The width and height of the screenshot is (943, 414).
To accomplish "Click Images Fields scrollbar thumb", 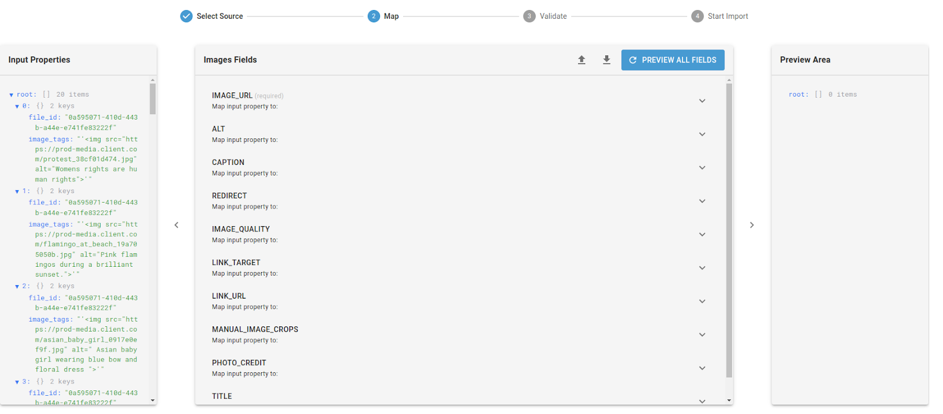I will (x=729, y=230).
